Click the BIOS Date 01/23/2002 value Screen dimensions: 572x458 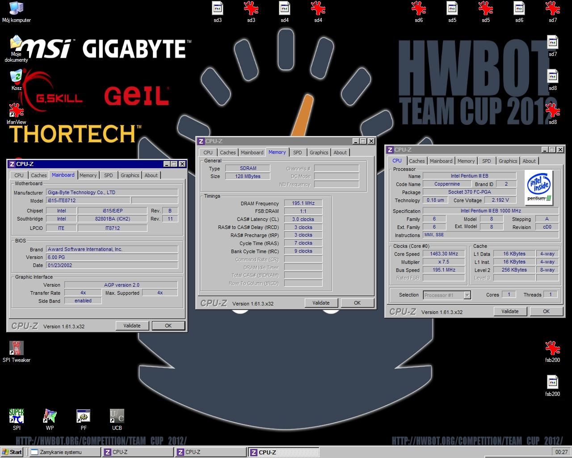[112, 265]
